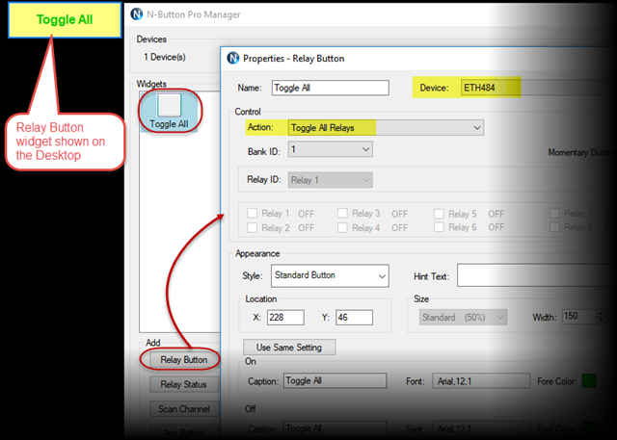Viewport: 617px width, 440px height.
Task: Click the Properties dialog N logo icon
Action: point(233,58)
